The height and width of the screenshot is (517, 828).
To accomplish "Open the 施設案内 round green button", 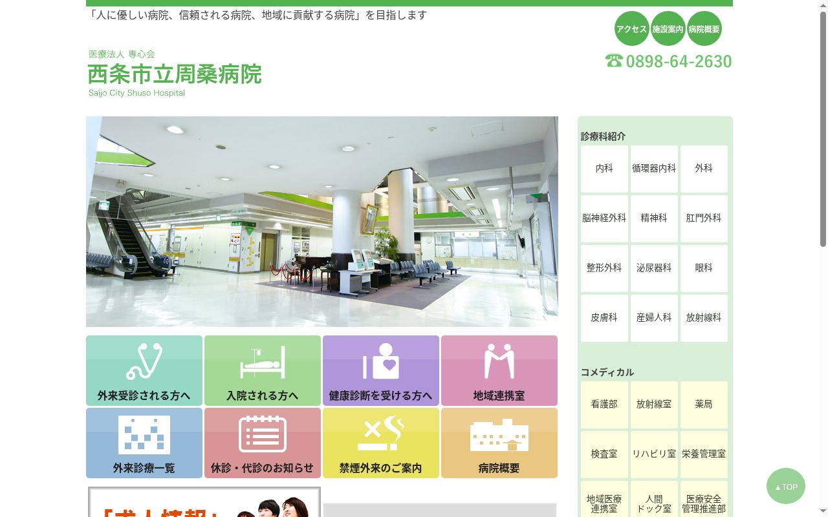I will click(668, 28).
